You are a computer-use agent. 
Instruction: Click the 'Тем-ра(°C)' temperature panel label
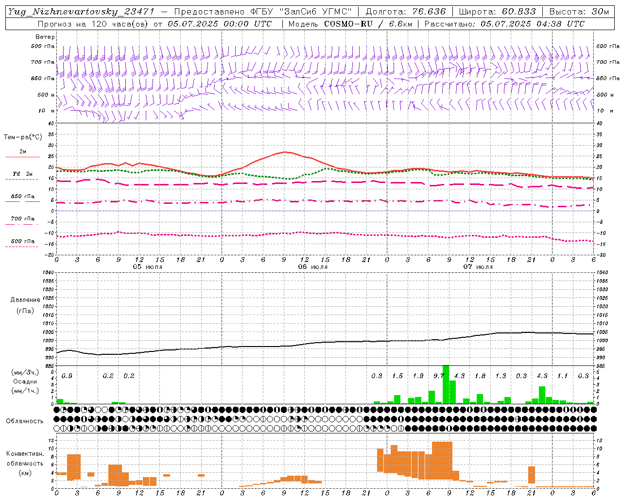pyautogui.click(x=23, y=137)
